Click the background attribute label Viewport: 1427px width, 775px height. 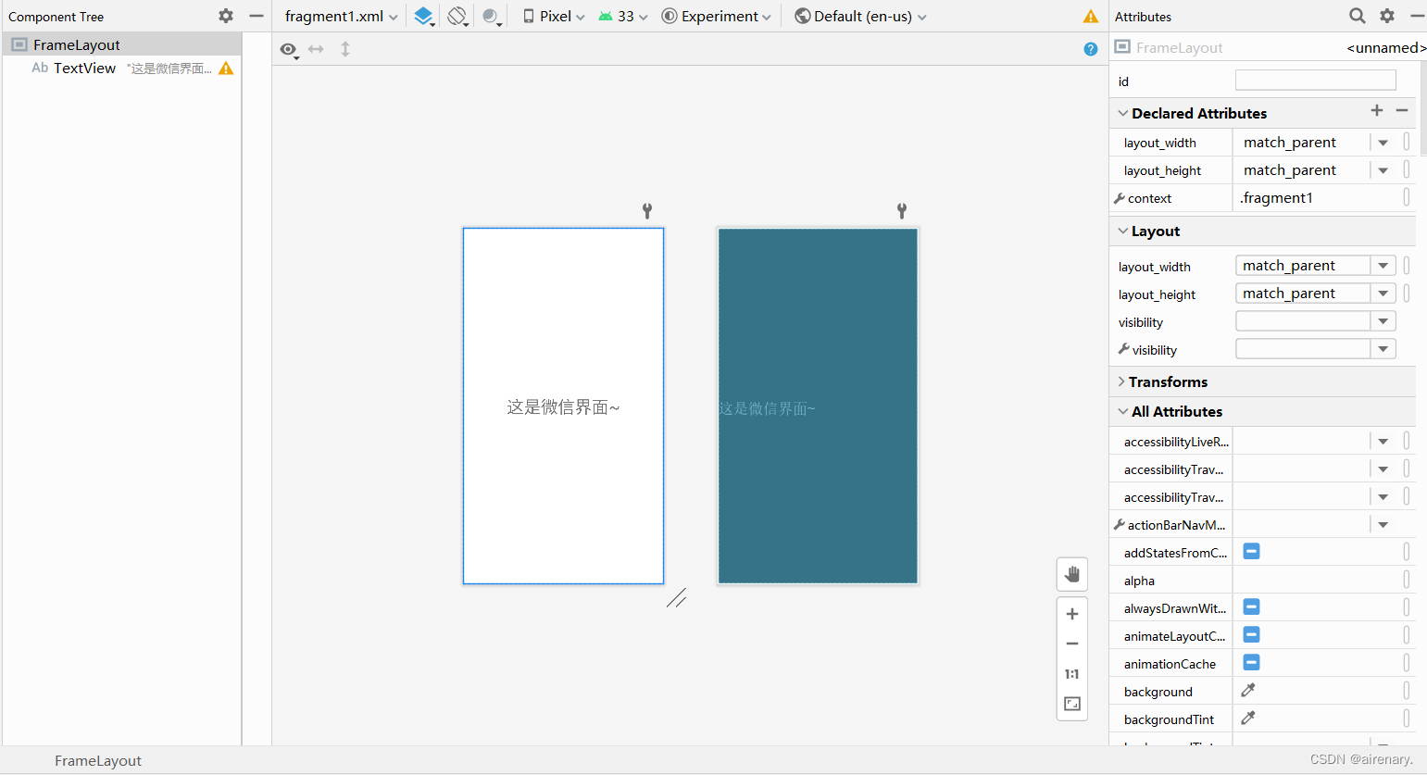coord(1158,692)
